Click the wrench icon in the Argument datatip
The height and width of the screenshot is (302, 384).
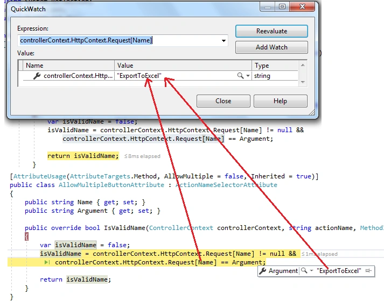coord(263,271)
